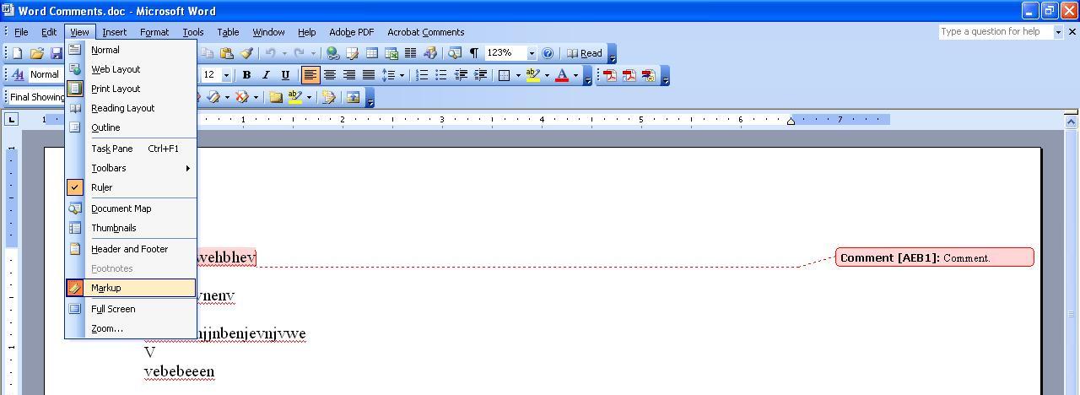
Task: Click the Microsoft Word Help icon
Action: [x=548, y=53]
